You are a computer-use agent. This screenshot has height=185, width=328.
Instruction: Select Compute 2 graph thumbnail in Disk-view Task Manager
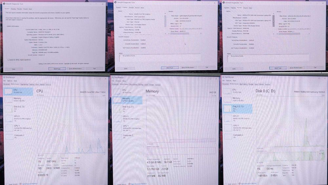pos(228,136)
